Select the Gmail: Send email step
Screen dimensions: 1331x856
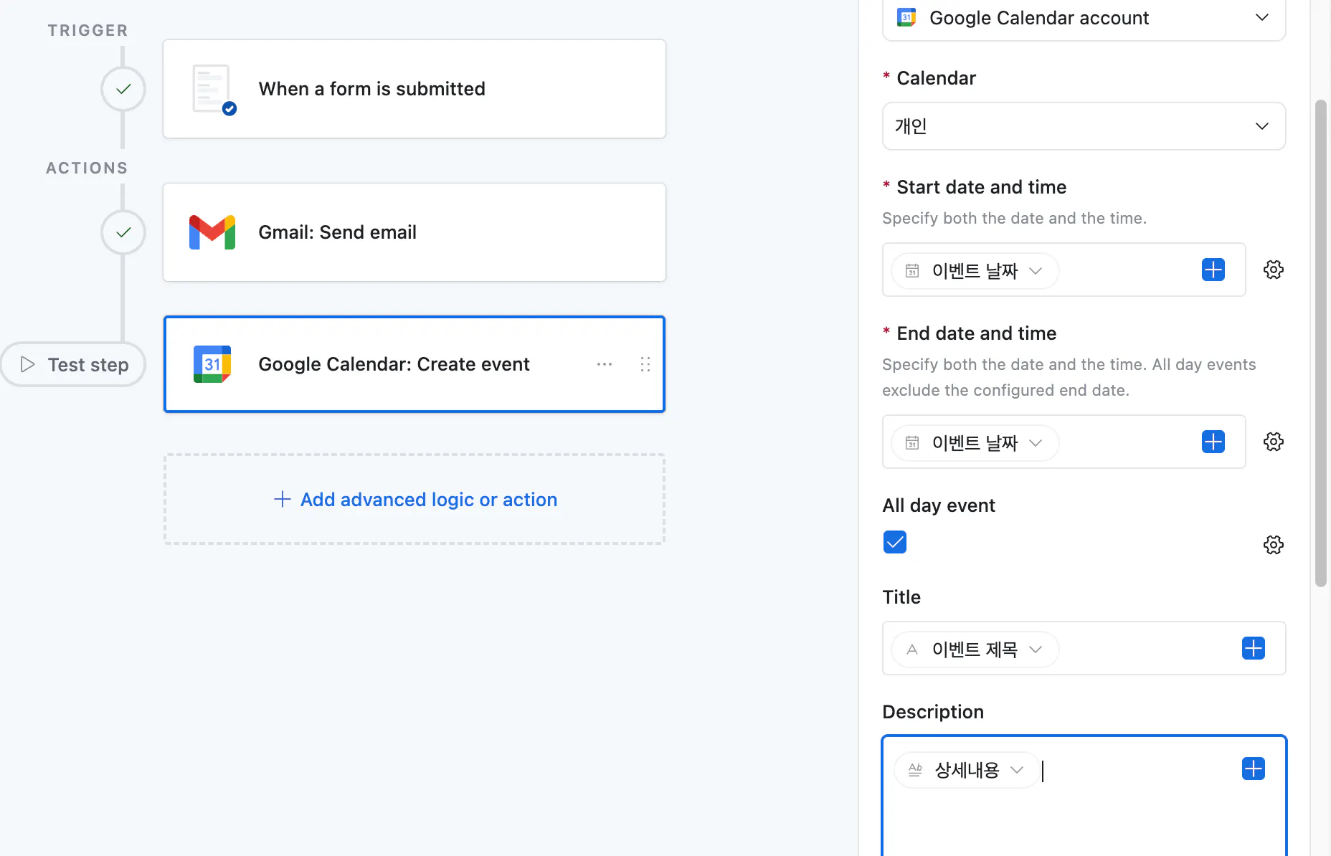414,232
